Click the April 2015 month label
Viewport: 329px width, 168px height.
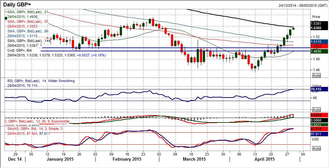264,159
